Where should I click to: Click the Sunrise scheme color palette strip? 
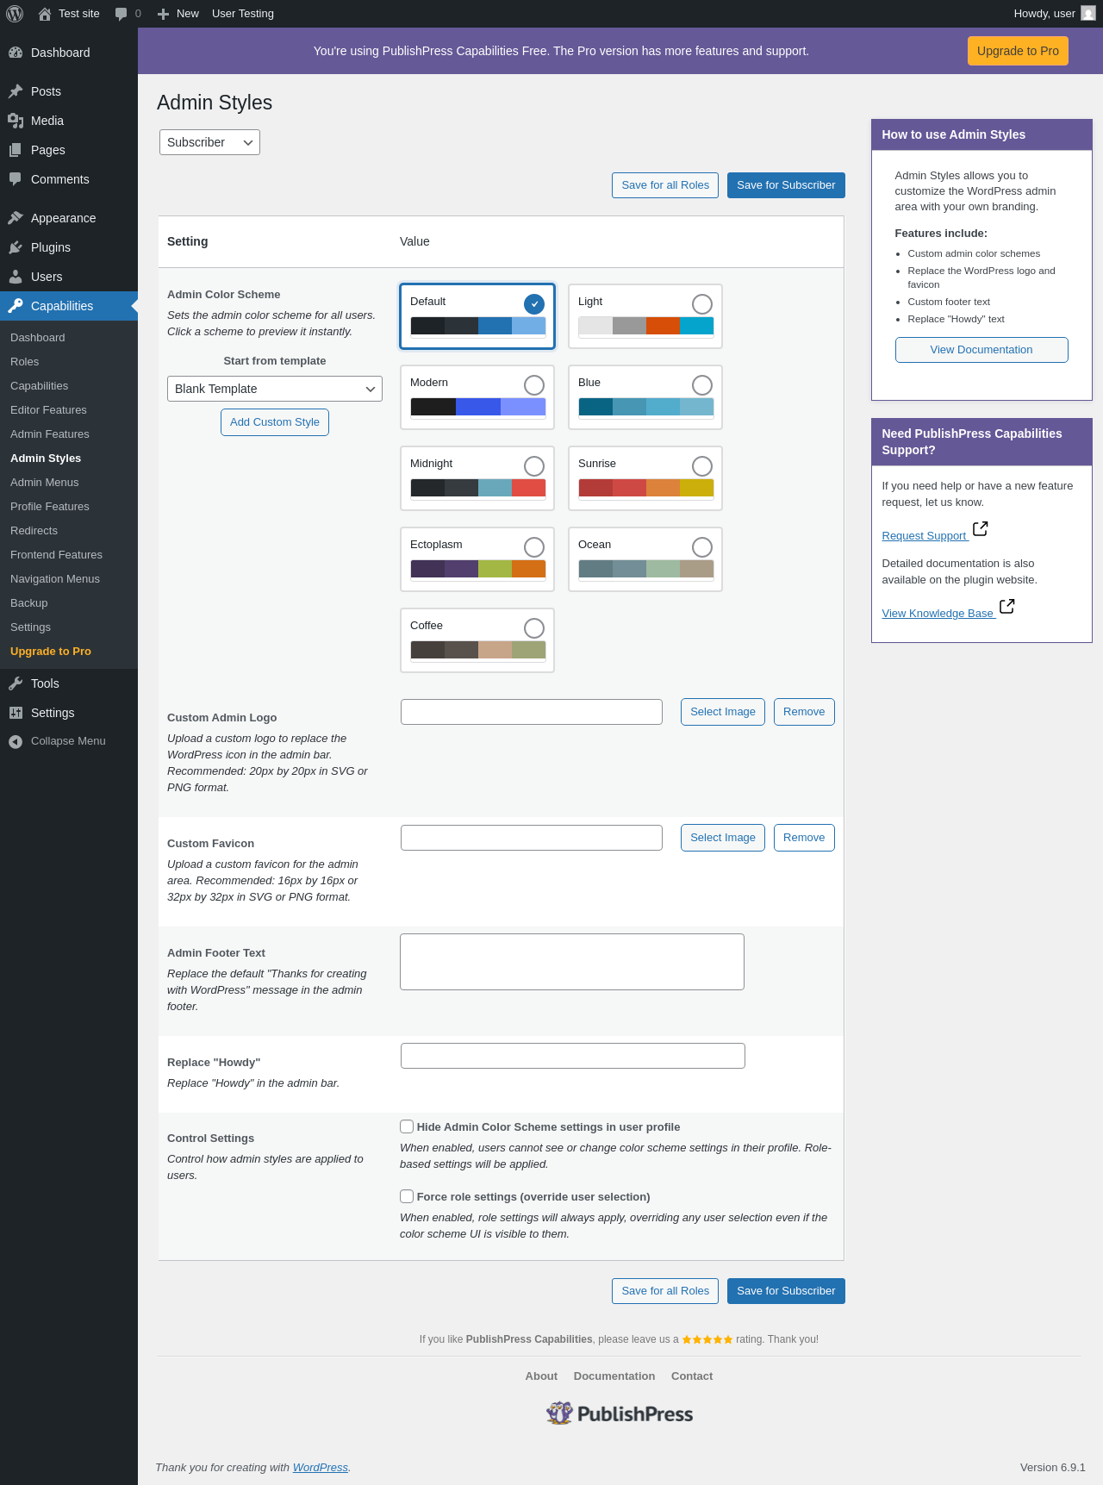(x=646, y=488)
